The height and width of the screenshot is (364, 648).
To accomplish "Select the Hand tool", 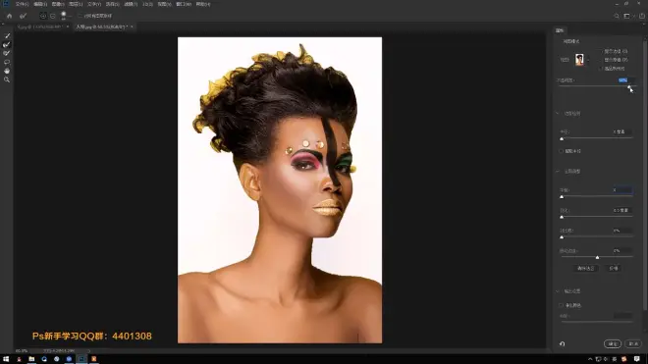I will [x=7, y=71].
